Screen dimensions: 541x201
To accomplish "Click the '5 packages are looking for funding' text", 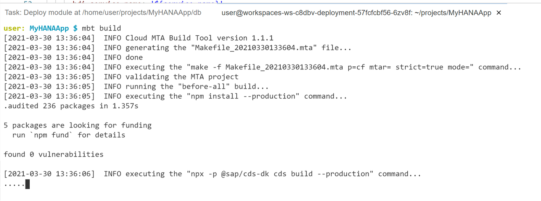I will (78, 125).
